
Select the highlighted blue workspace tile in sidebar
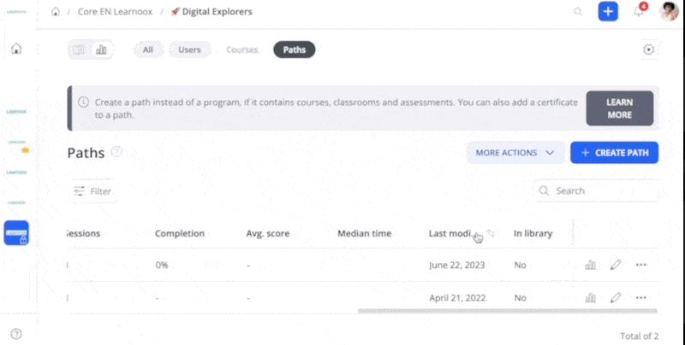(16, 233)
